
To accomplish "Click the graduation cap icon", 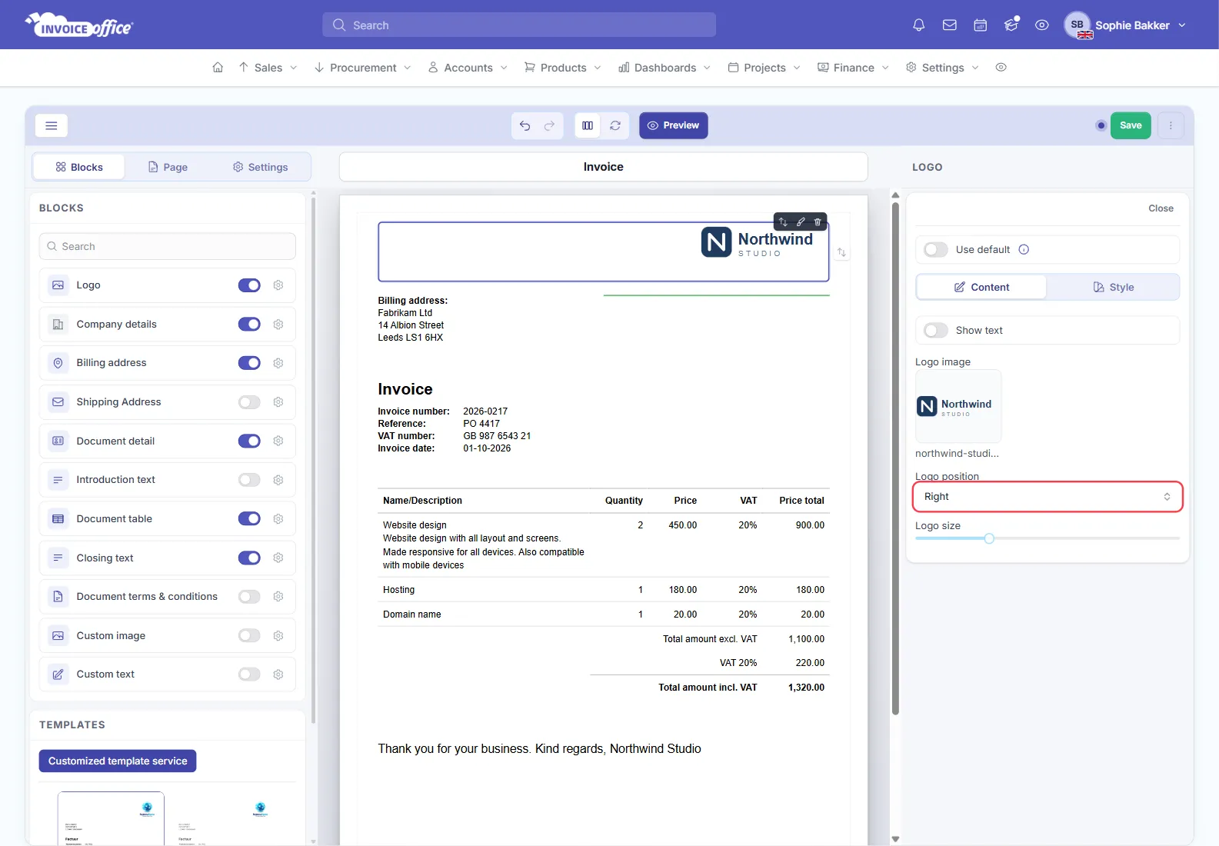I will [x=1011, y=25].
